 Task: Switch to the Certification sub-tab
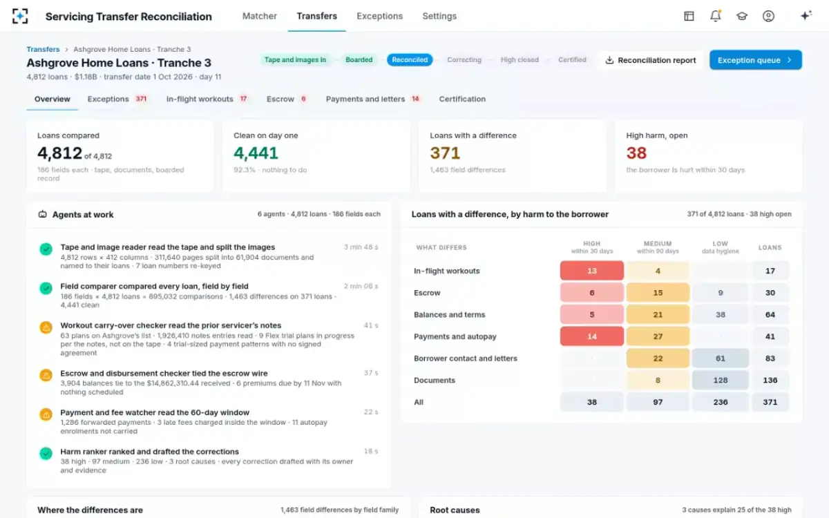[462, 99]
